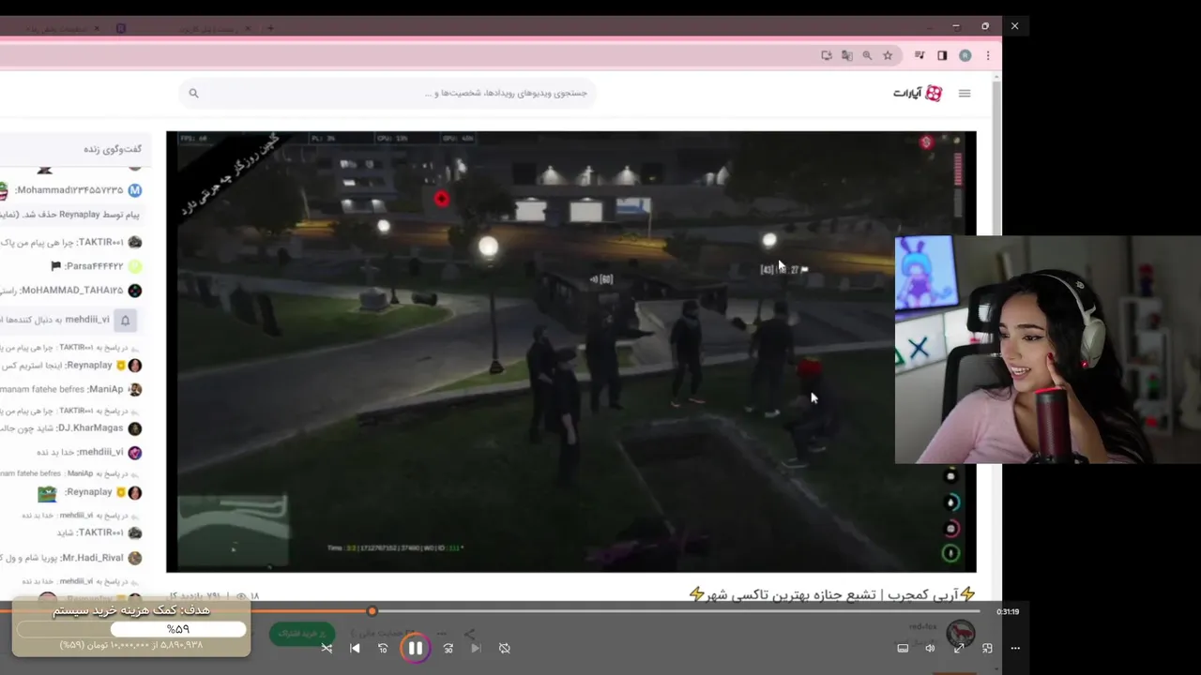Click the seek bar progress handle
The width and height of the screenshot is (1201, 675).
point(372,611)
